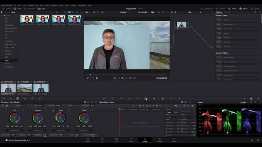Viewport: 262px width, 147px height.
Task: Adjust the Lift color wheel
Action: (x=14, y=118)
